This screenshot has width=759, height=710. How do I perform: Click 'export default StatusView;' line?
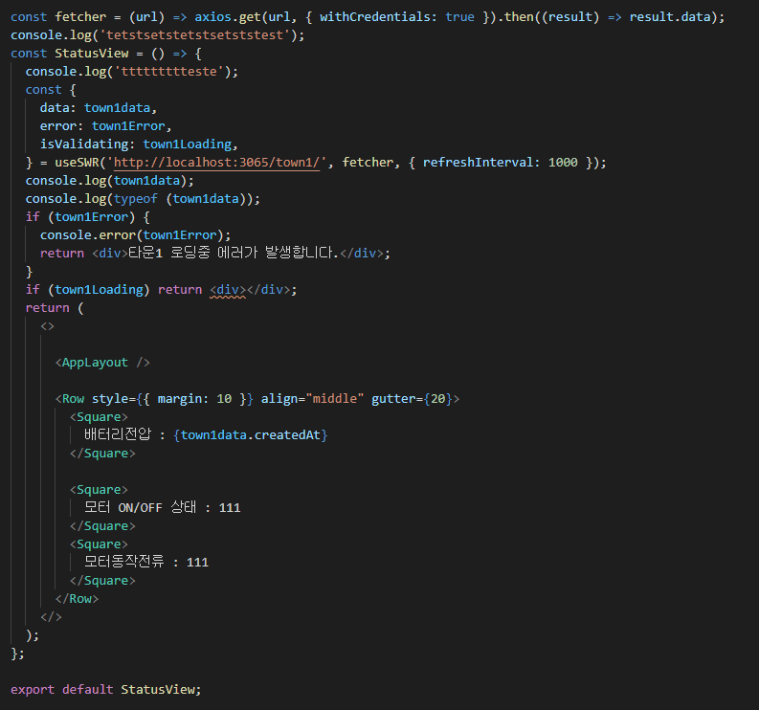[x=105, y=690]
